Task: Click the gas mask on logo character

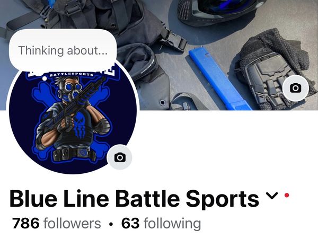Action: 73,91
